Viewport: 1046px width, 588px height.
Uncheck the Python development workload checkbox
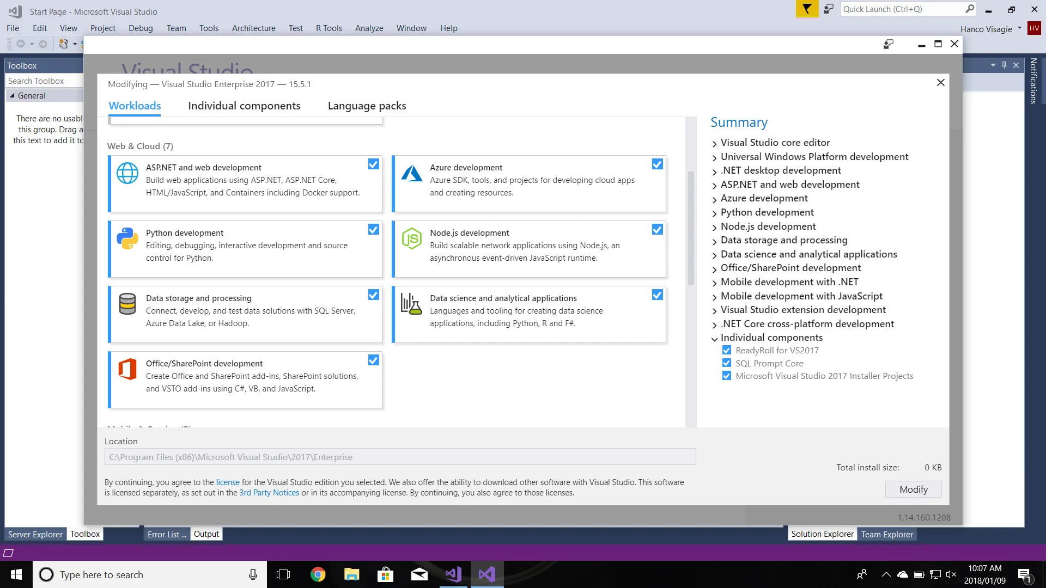[x=374, y=230]
